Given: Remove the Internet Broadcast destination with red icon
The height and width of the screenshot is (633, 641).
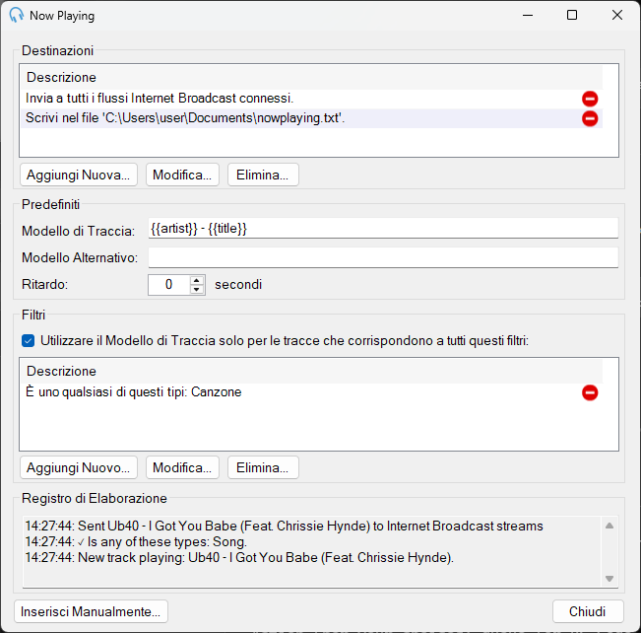Looking at the screenshot, I should pyautogui.click(x=590, y=99).
